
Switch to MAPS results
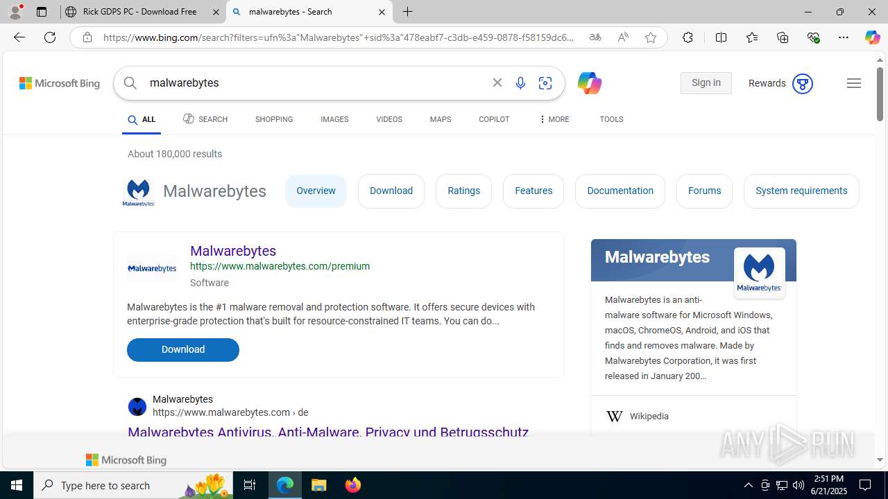(x=441, y=119)
